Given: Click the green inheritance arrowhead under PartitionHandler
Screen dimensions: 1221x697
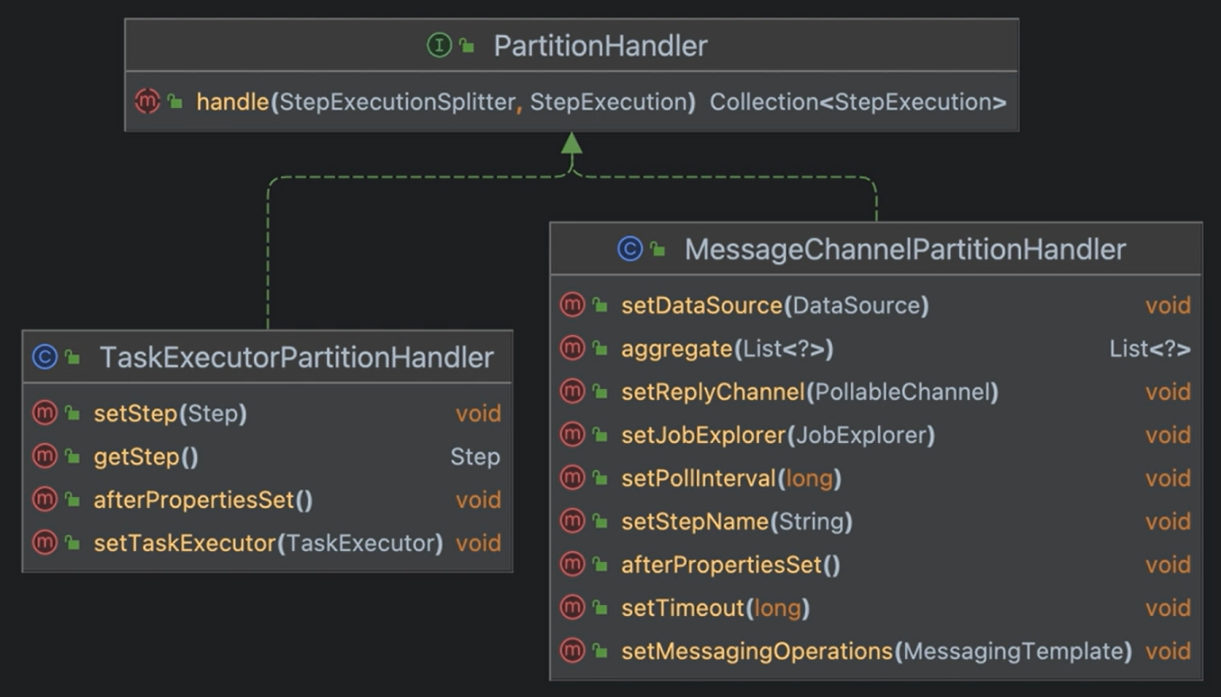Looking at the screenshot, I should [571, 144].
